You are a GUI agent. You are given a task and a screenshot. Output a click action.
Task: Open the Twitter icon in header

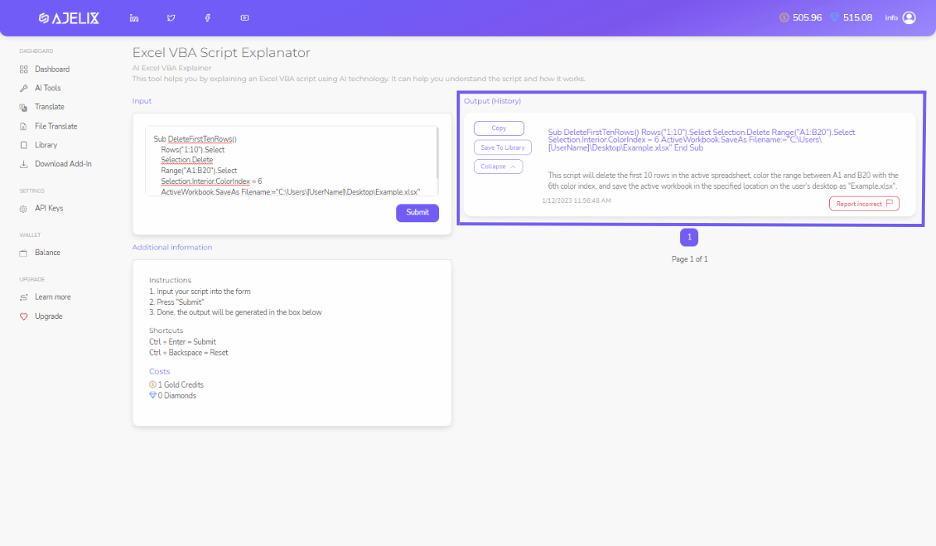(171, 18)
